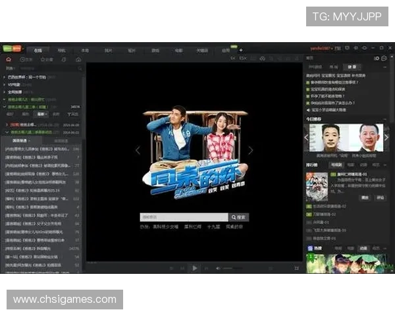Screen dimensions: 395x316
Task: Click the magnifier icon in left sidebar search
Action: point(80,68)
